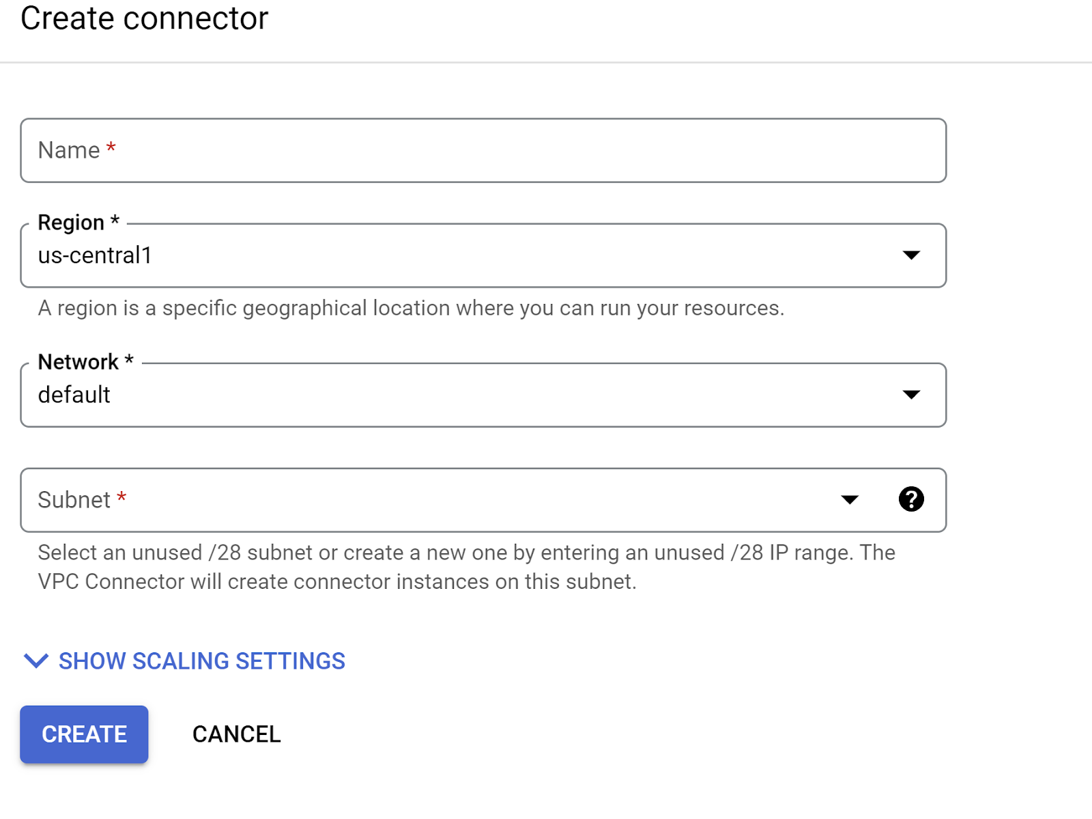Screen dimensions: 1092x819
Task: Click the Create connector dialog title
Action: pyautogui.click(x=145, y=18)
